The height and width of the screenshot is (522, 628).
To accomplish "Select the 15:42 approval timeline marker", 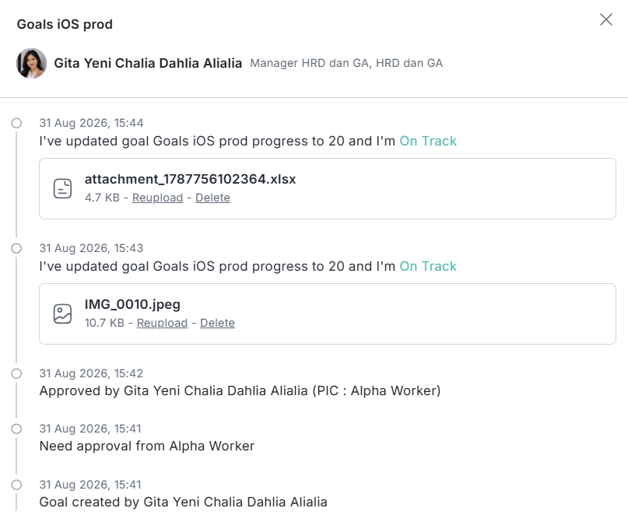I will click(x=16, y=373).
